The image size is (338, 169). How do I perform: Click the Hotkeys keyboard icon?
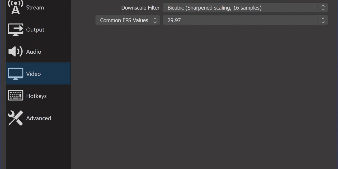16,96
